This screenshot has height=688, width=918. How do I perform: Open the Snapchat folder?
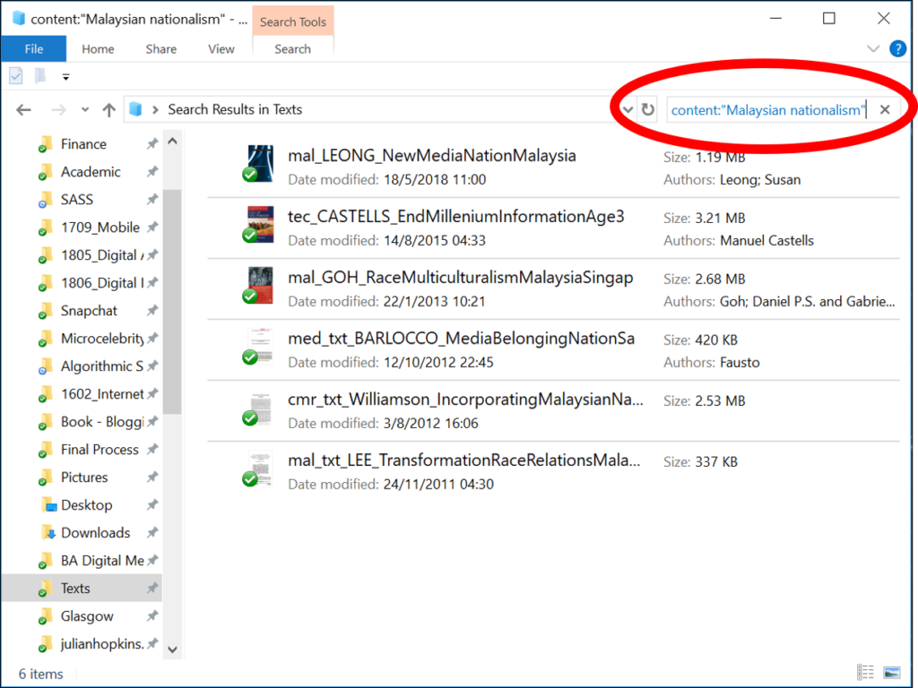89,311
